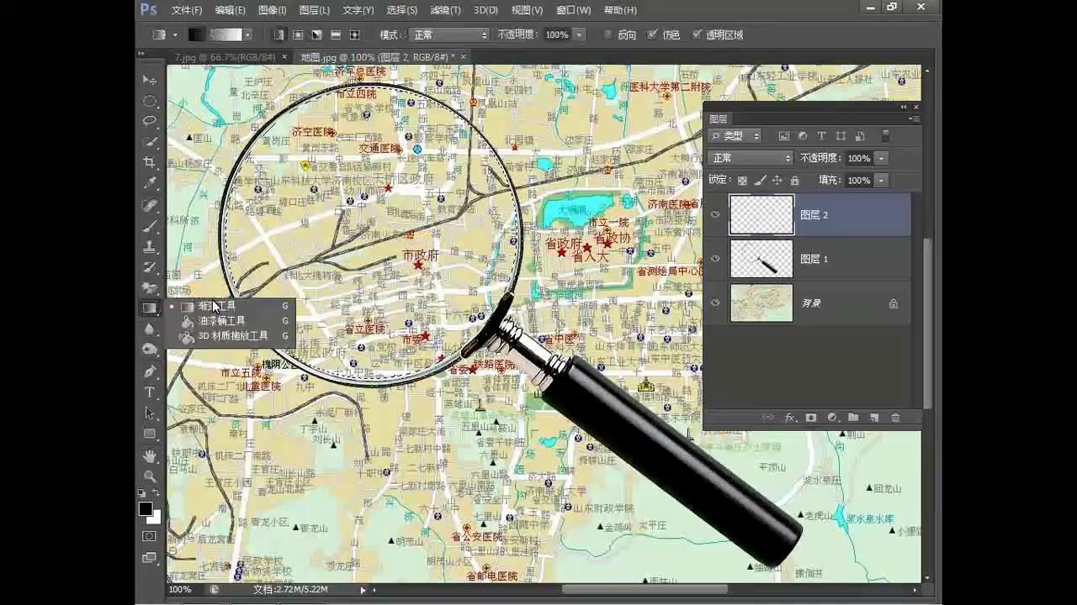Image resolution: width=1077 pixels, height=605 pixels.
Task: Select the Eraser tool
Action: tap(150, 288)
